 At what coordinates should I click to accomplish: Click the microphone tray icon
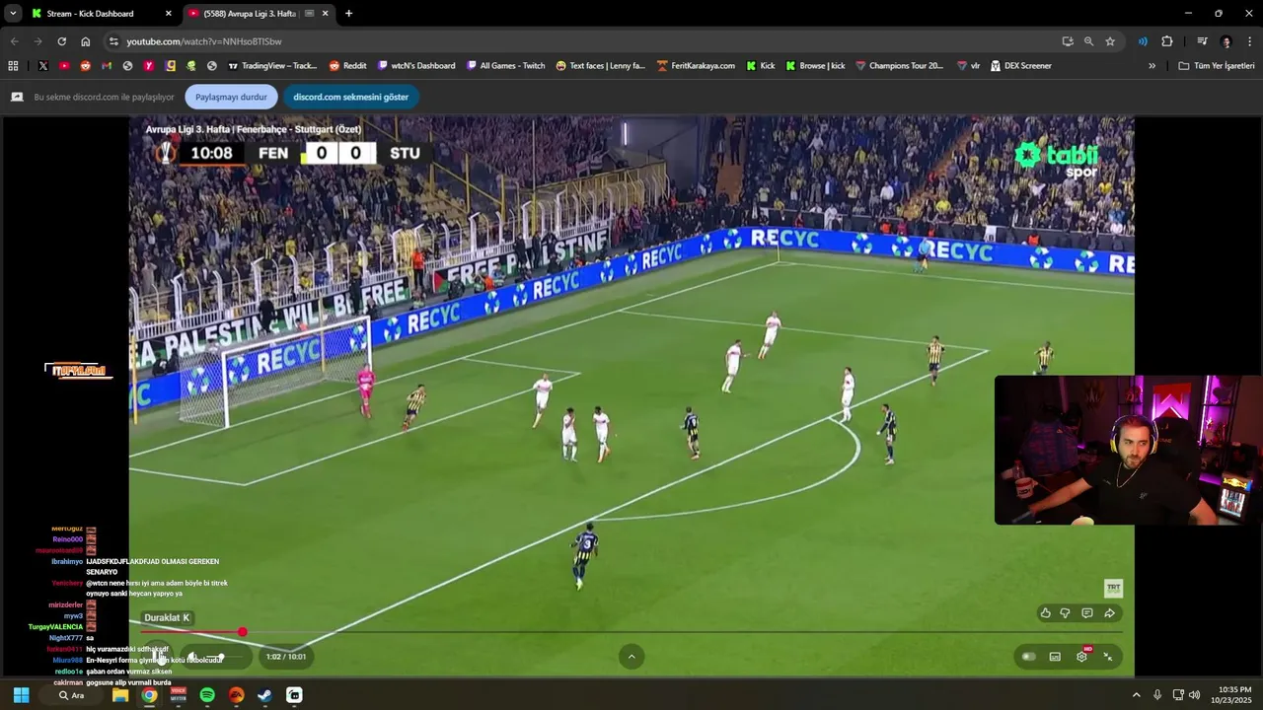[1157, 695]
